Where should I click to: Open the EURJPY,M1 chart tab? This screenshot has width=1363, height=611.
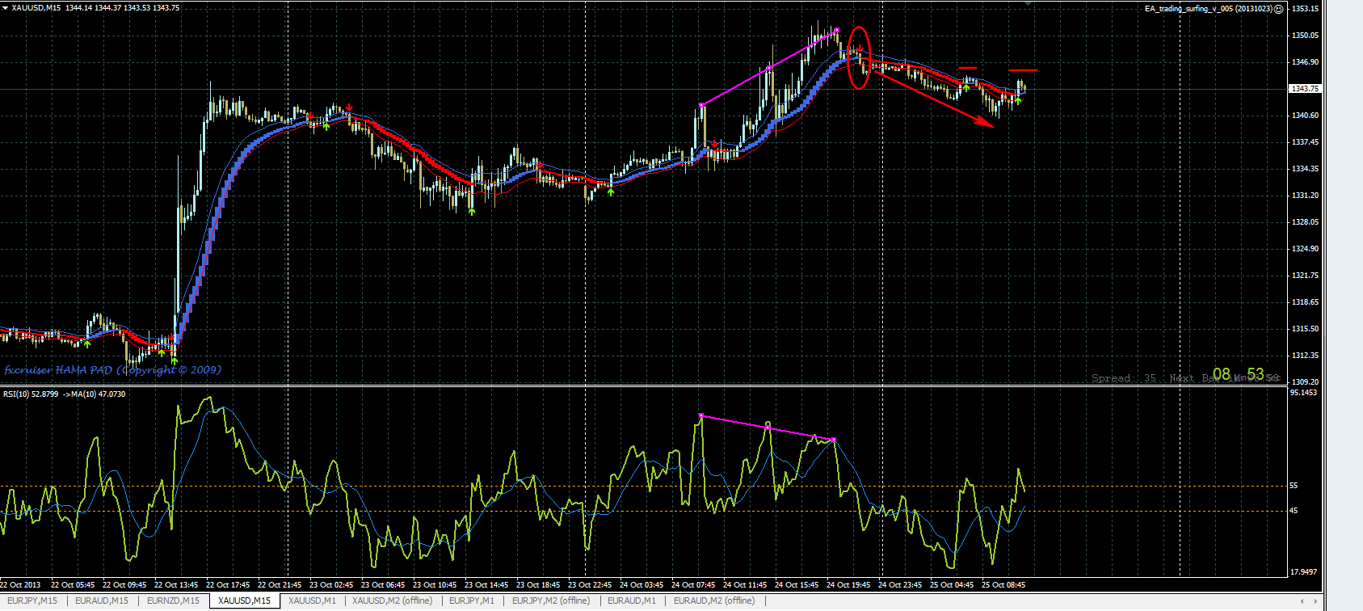click(472, 600)
